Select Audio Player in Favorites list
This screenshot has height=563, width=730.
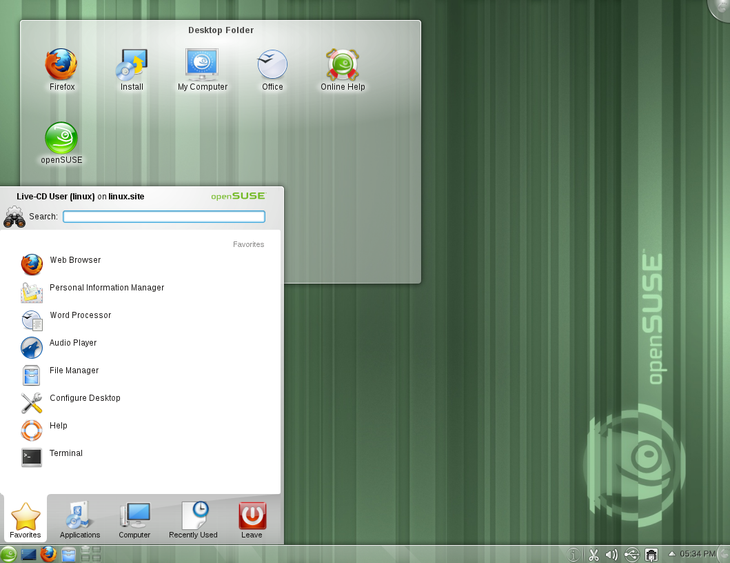[x=73, y=344]
